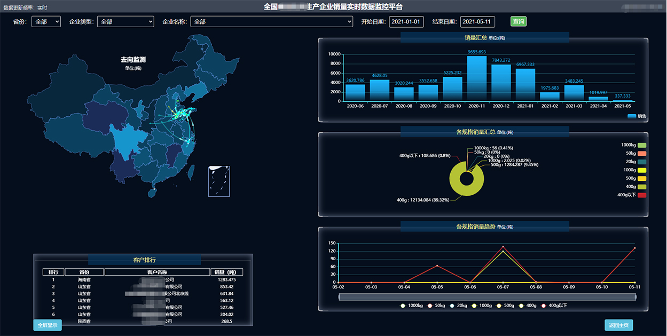This screenshot has height=336, width=667.
Task: Select the 2020-06 bar in sales chart
Action: tap(355, 93)
